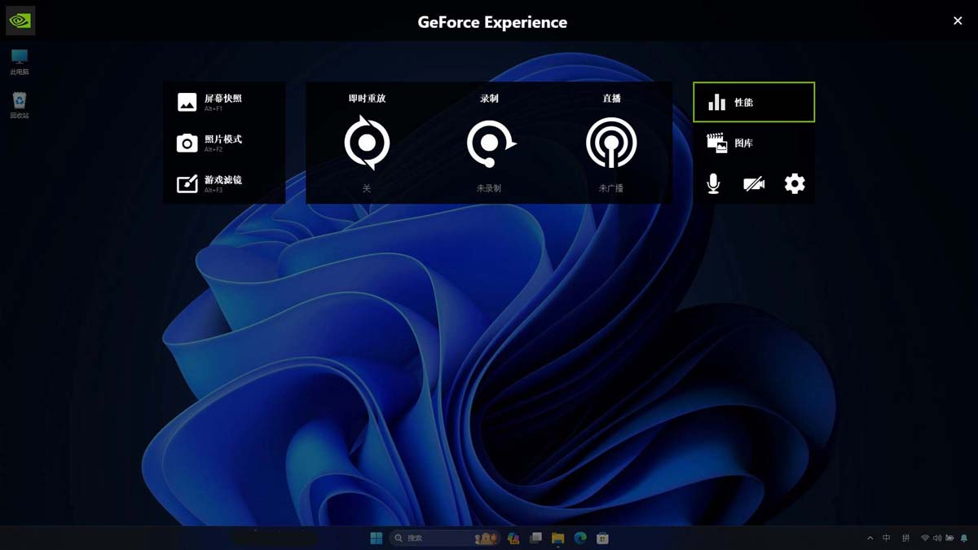978x550 pixels.
Task: Launch Microsoft Edge from the taskbar
Action: pos(580,538)
